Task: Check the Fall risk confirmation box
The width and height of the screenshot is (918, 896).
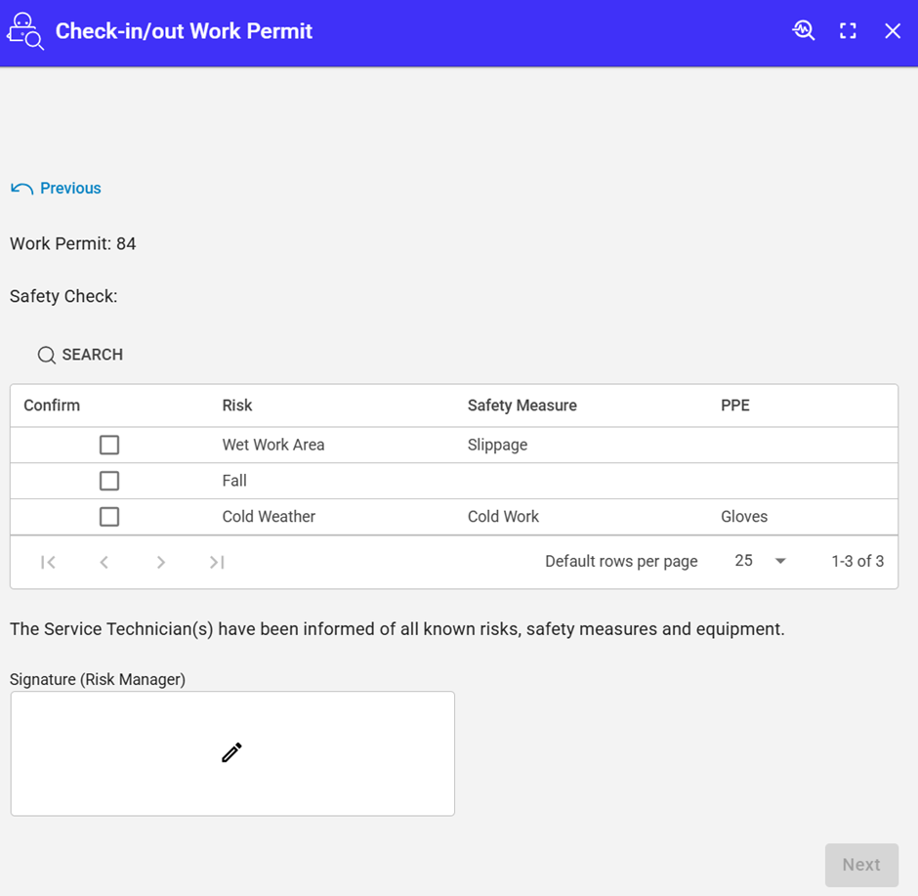Action: [109, 481]
